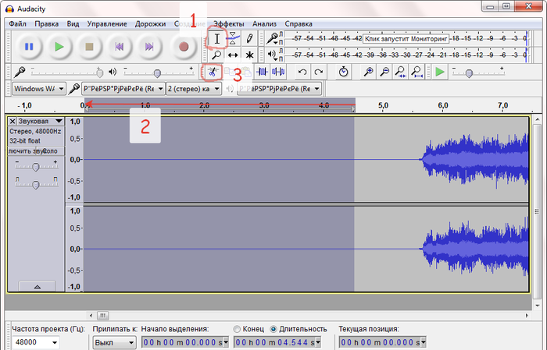The image size is (547, 350).
Task: Collapse the track with the bottom arrow button
Action: point(36,287)
